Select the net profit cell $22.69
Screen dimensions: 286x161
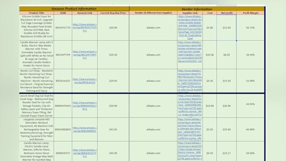pos(227,27)
